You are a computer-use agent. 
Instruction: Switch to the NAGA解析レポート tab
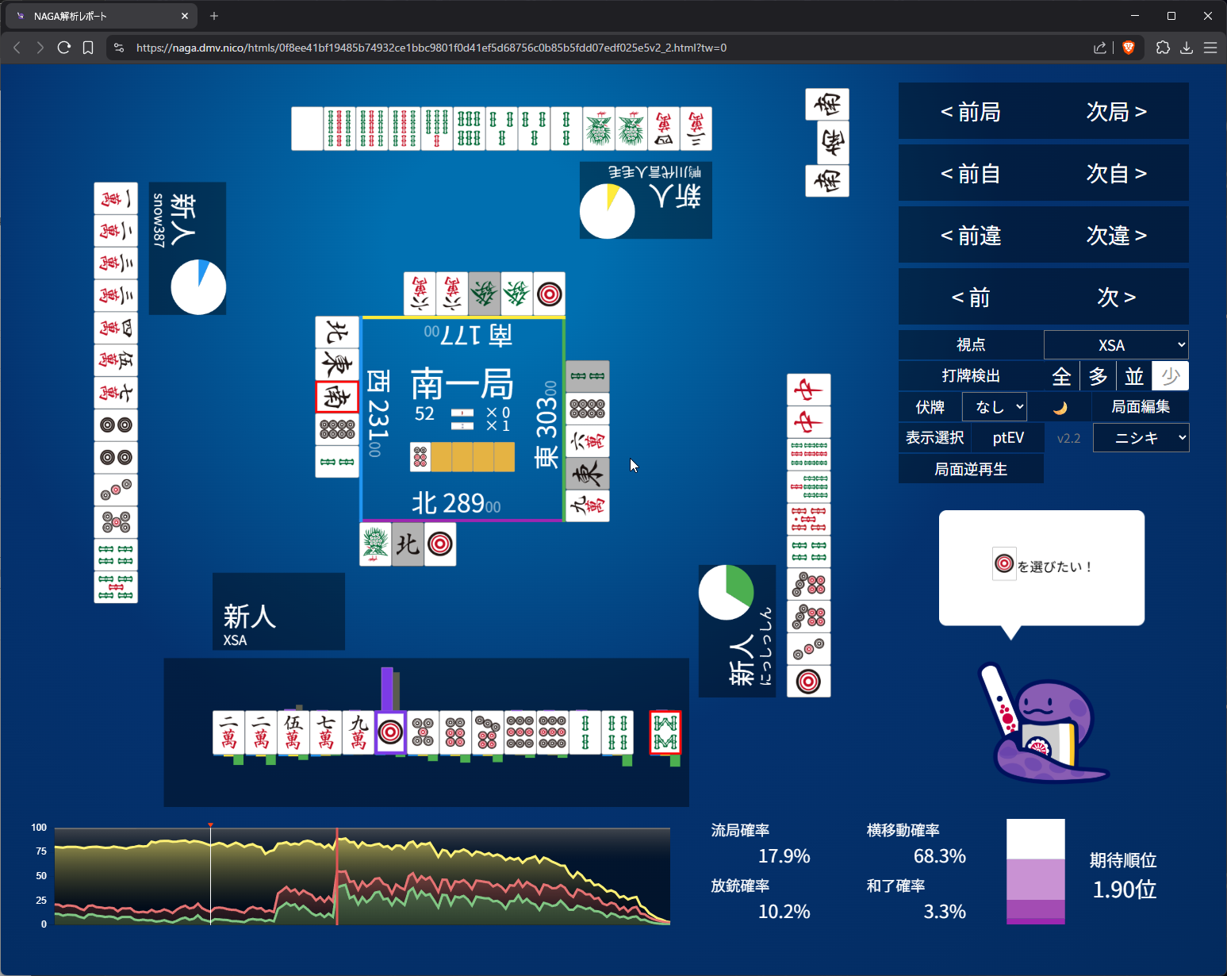pos(99,16)
